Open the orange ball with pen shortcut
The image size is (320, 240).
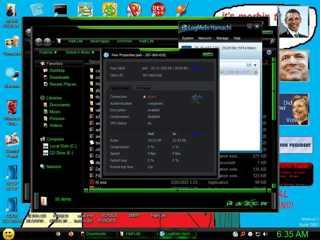(x=182, y=9)
